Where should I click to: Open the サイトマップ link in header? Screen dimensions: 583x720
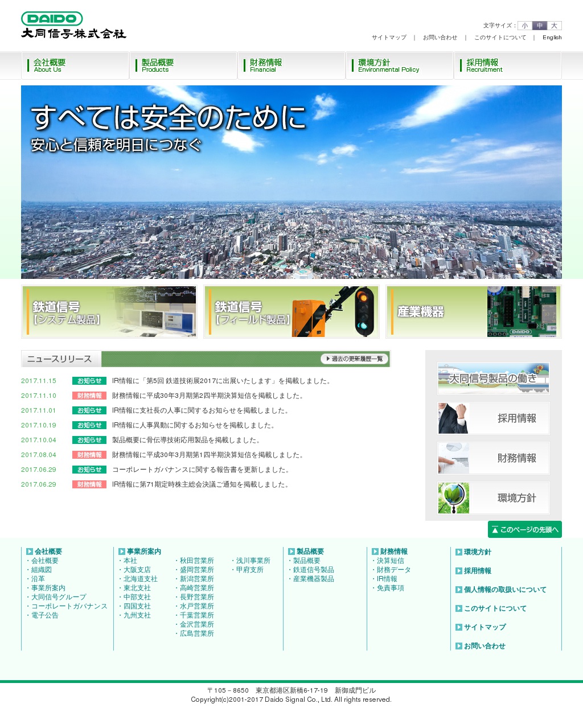coord(389,38)
